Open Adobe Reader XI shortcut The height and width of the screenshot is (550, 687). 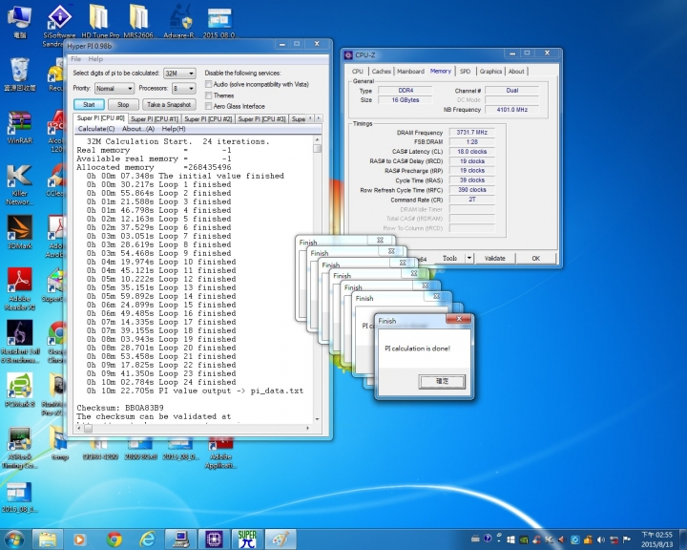coord(20,289)
